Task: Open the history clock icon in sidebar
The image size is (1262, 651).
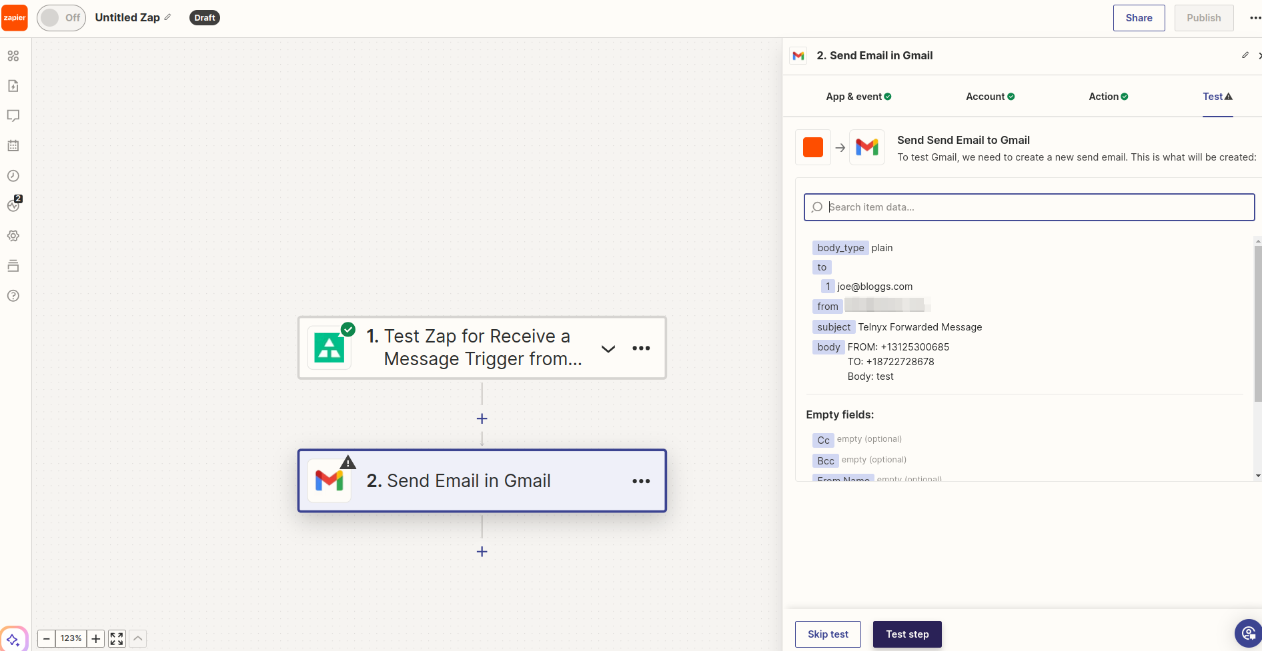Action: pyautogui.click(x=13, y=176)
